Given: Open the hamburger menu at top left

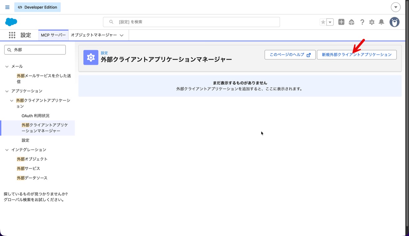Looking at the screenshot, I should pyautogui.click(x=7, y=7).
